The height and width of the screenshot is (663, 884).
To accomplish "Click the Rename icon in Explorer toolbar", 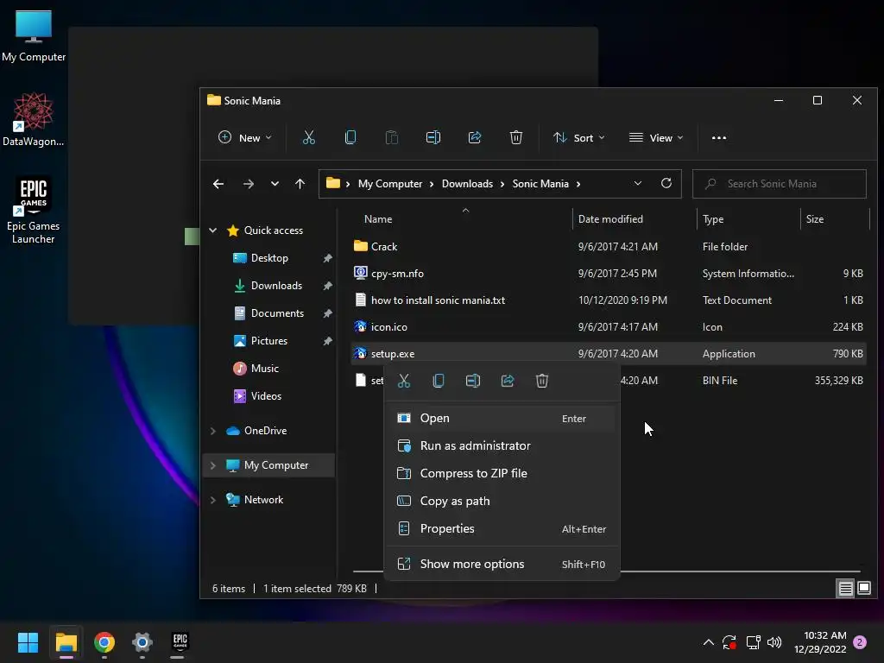I will pyautogui.click(x=433, y=137).
